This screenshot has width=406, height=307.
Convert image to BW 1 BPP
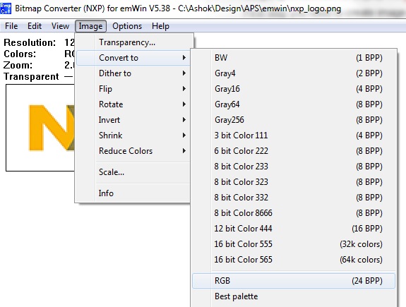click(x=294, y=58)
